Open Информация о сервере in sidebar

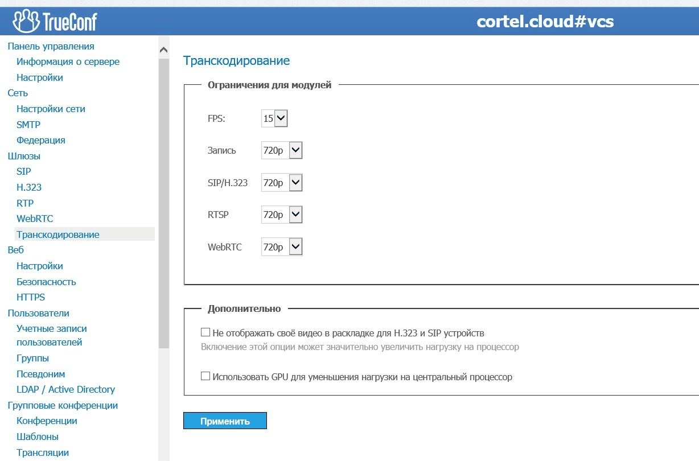[x=68, y=61]
